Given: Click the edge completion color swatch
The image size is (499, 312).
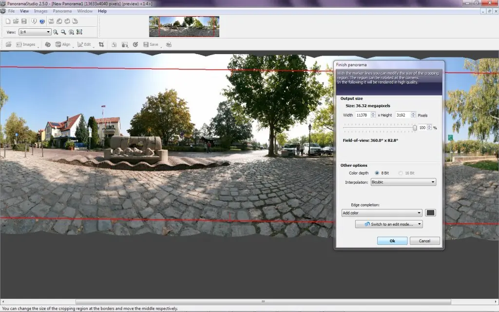Looking at the screenshot, I should point(430,213).
